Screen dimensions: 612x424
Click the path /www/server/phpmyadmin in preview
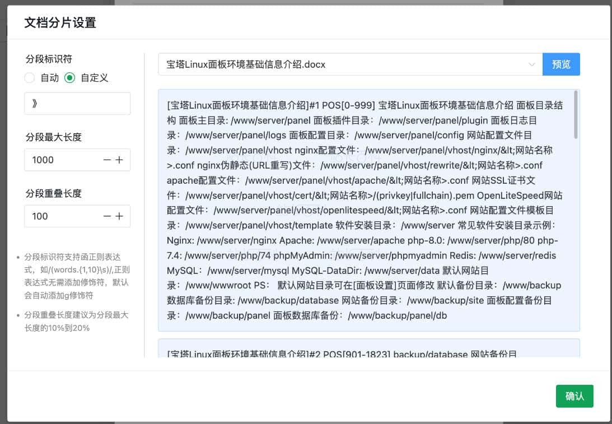[x=391, y=255]
